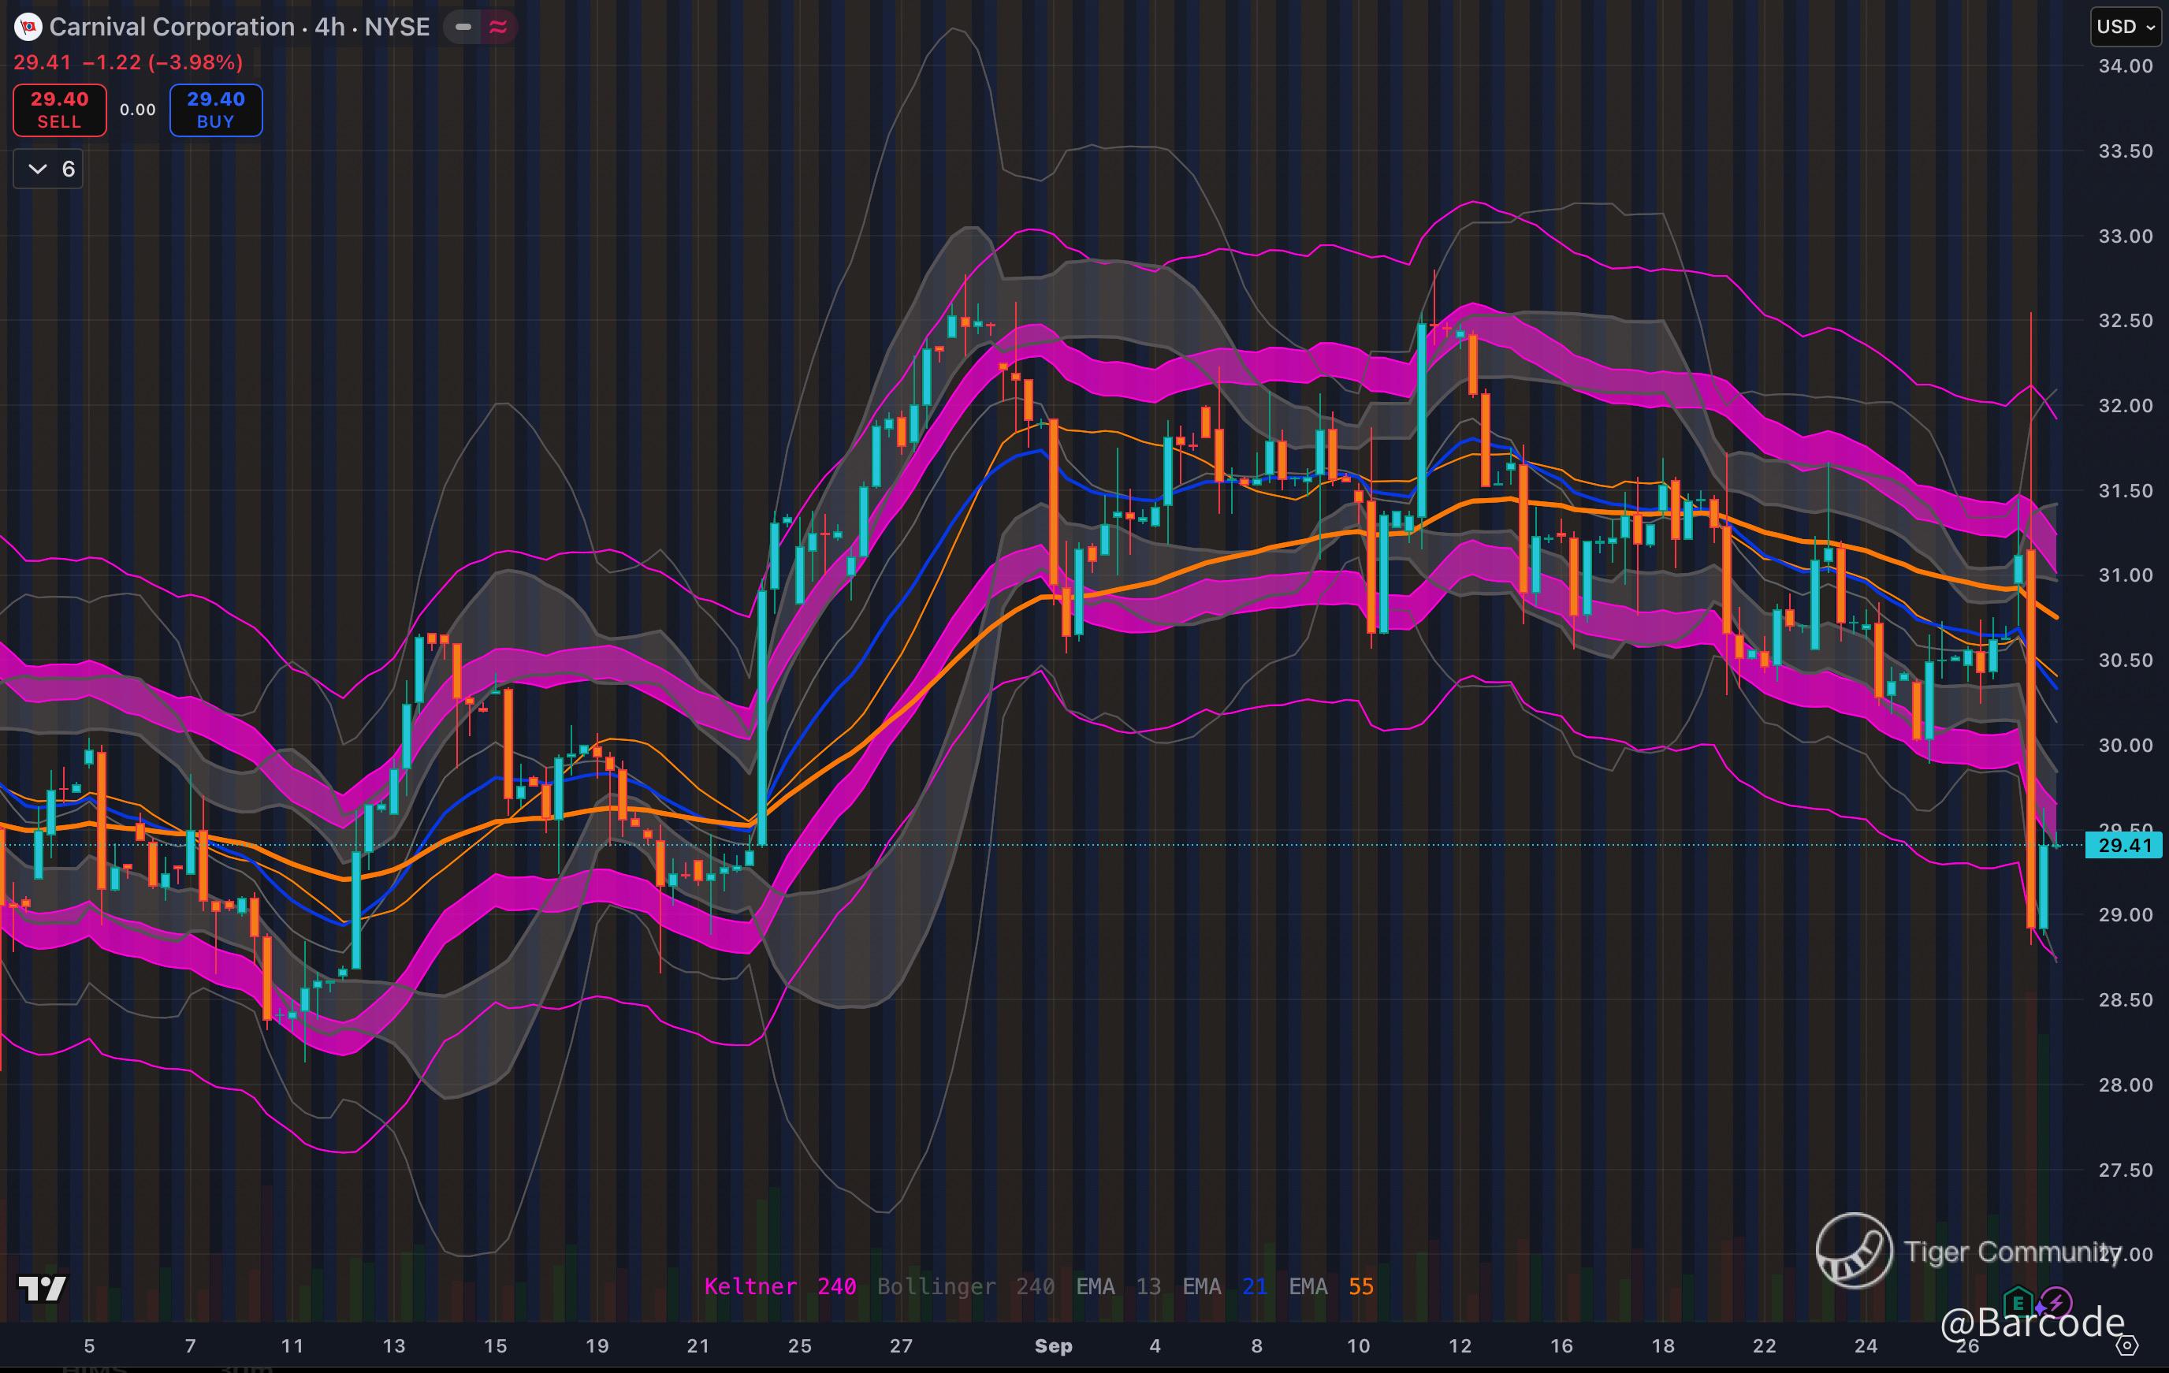
Task: Click the Tiger Community circular logo
Action: tap(1854, 1251)
